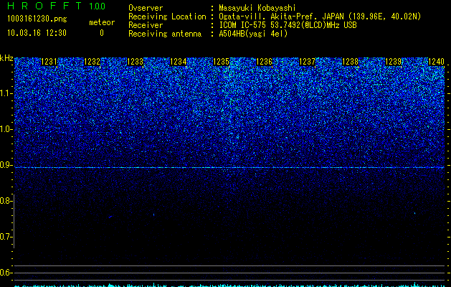Click the Receiving Location label

click(167, 17)
